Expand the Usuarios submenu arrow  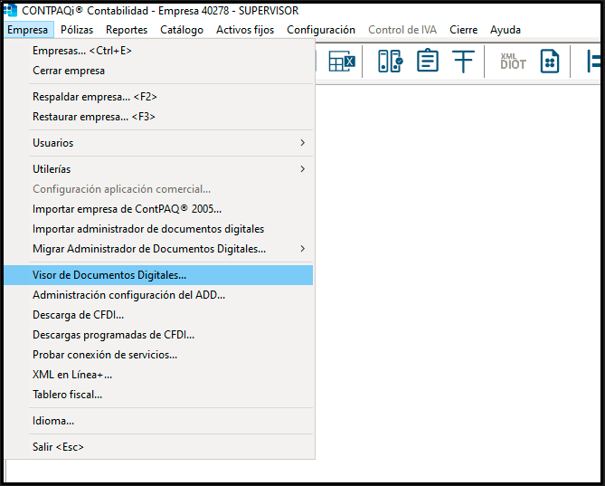click(x=302, y=143)
